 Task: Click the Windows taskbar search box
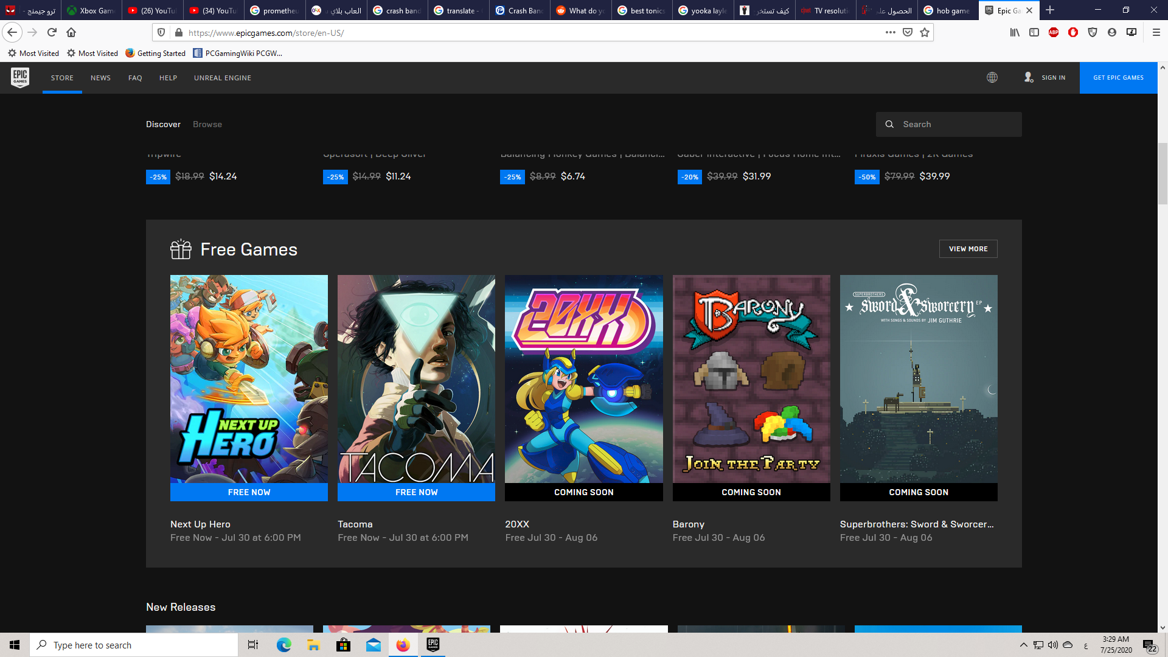point(134,645)
